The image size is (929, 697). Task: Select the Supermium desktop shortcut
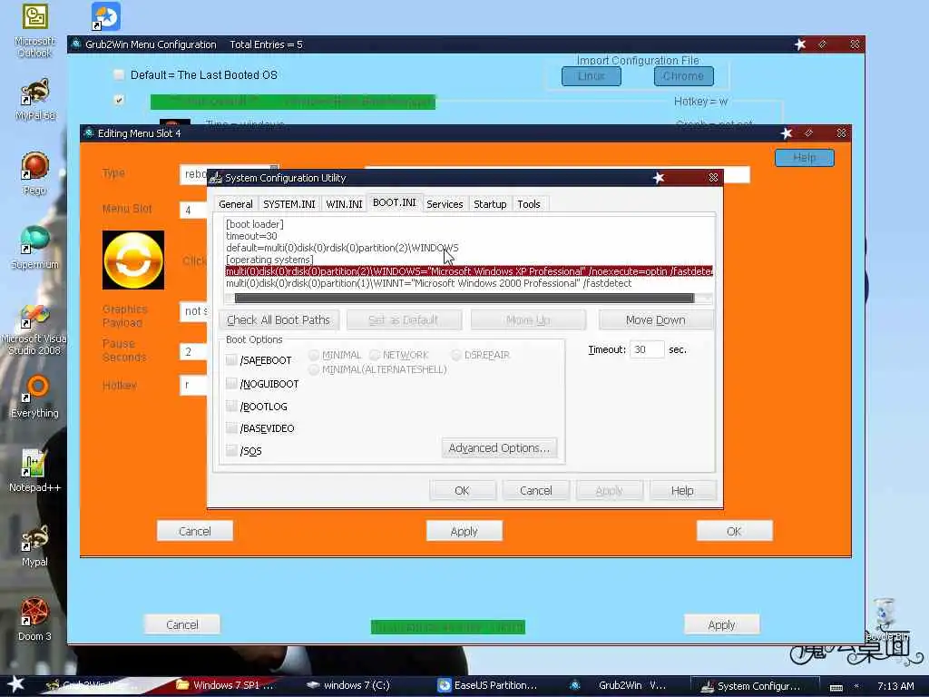tap(35, 247)
